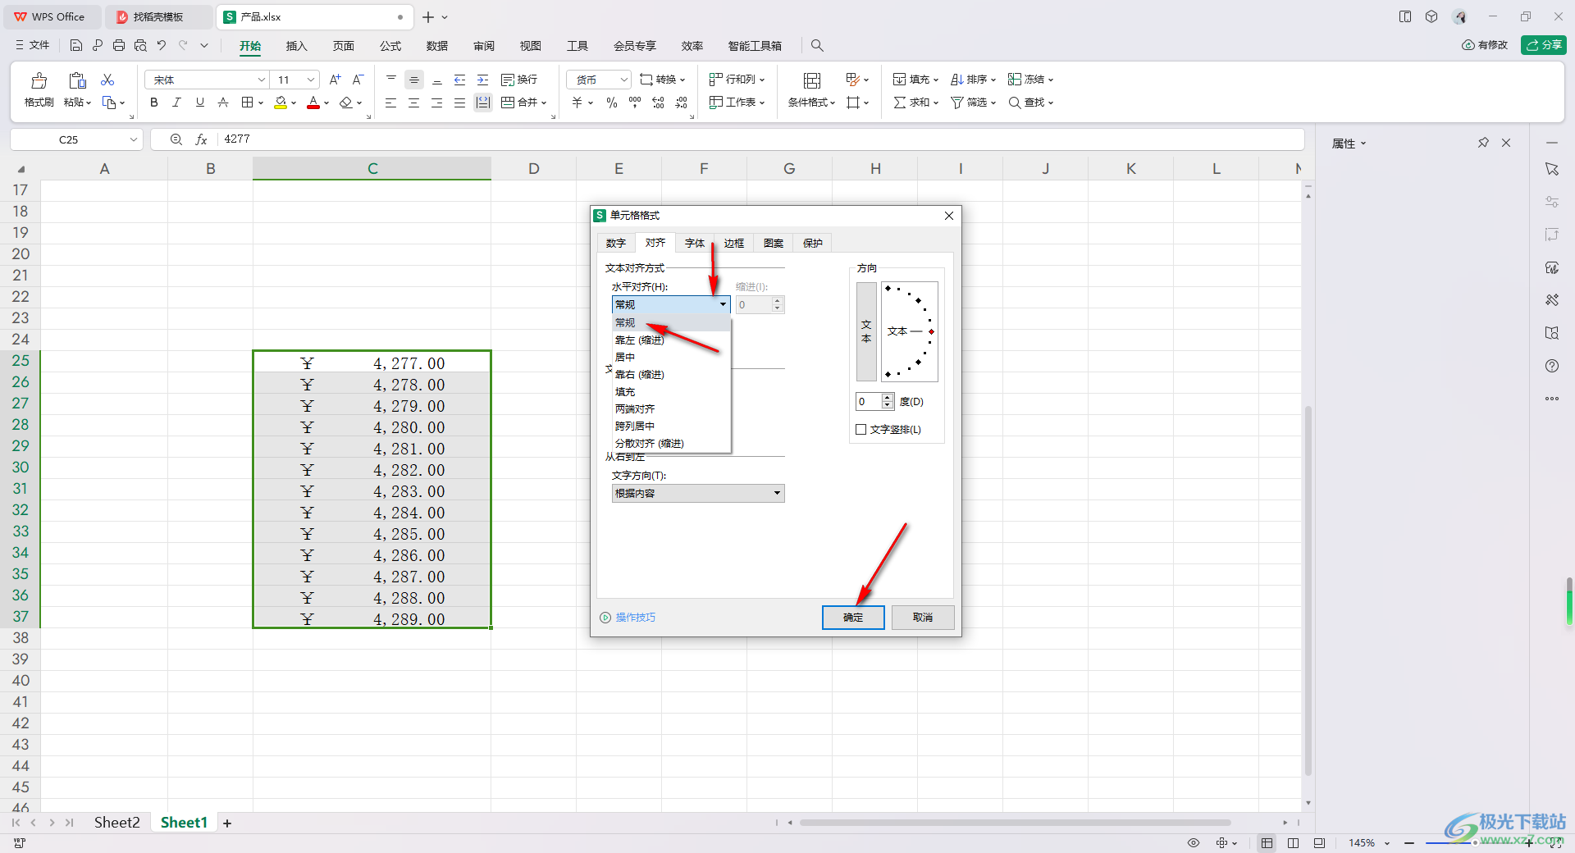Screen dimensions: 1575x853
Task: Click the search magnifier icon in ribbon
Action: [817, 46]
